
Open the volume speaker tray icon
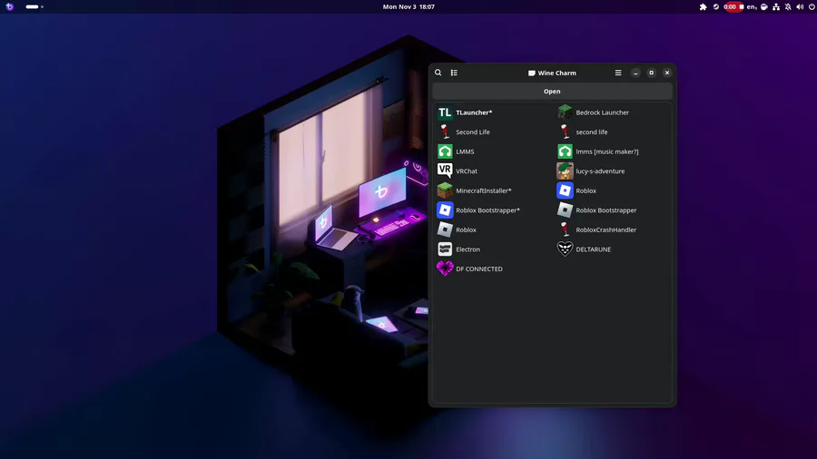click(800, 6)
